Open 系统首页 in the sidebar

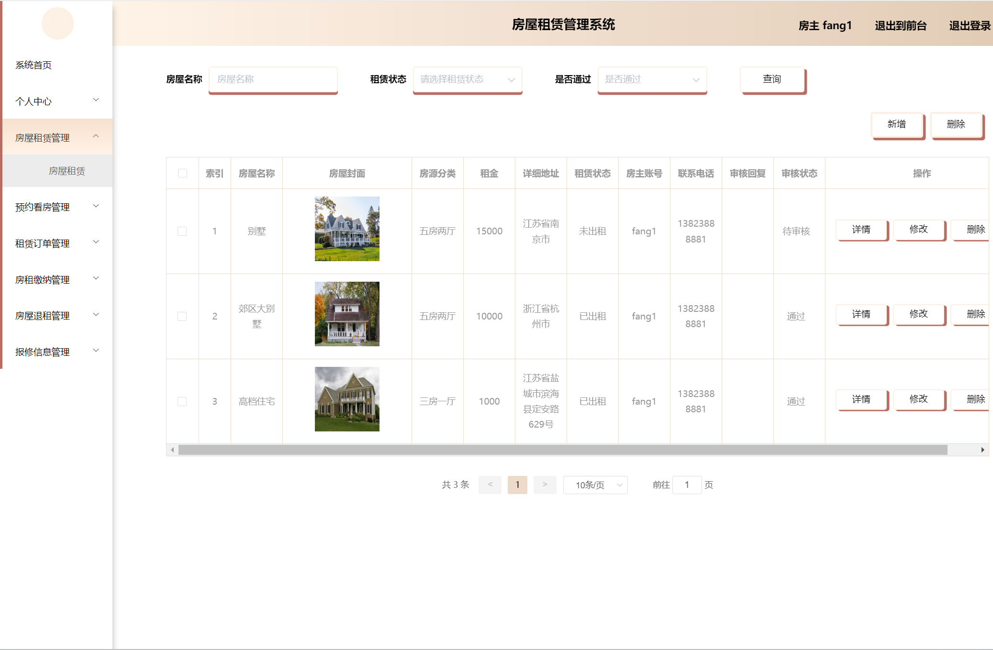click(33, 65)
